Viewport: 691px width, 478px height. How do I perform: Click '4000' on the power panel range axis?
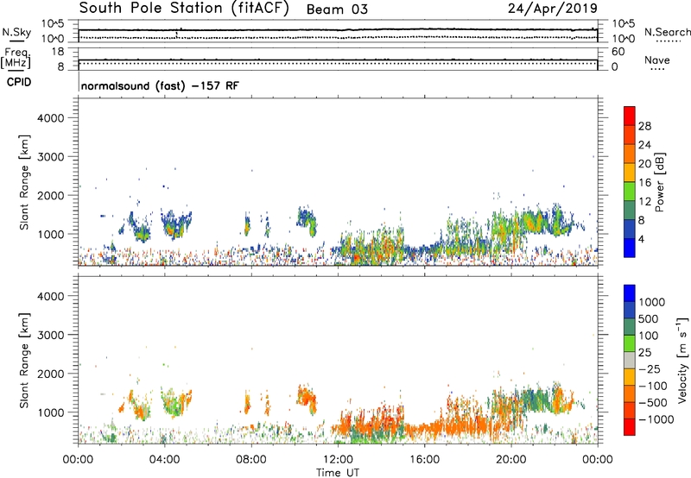coord(51,118)
